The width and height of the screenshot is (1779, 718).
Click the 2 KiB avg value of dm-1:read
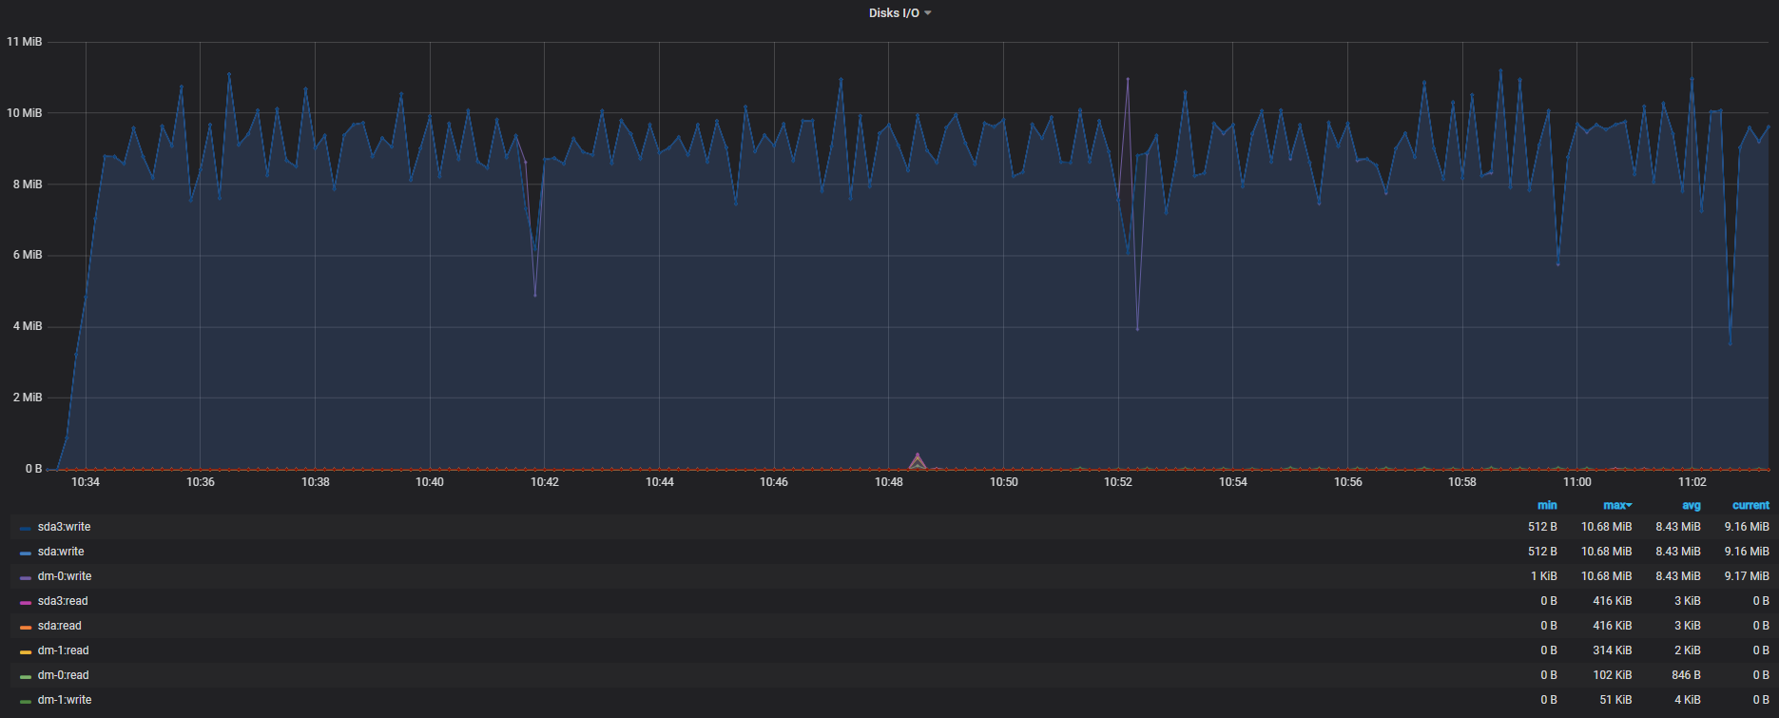point(1688,650)
